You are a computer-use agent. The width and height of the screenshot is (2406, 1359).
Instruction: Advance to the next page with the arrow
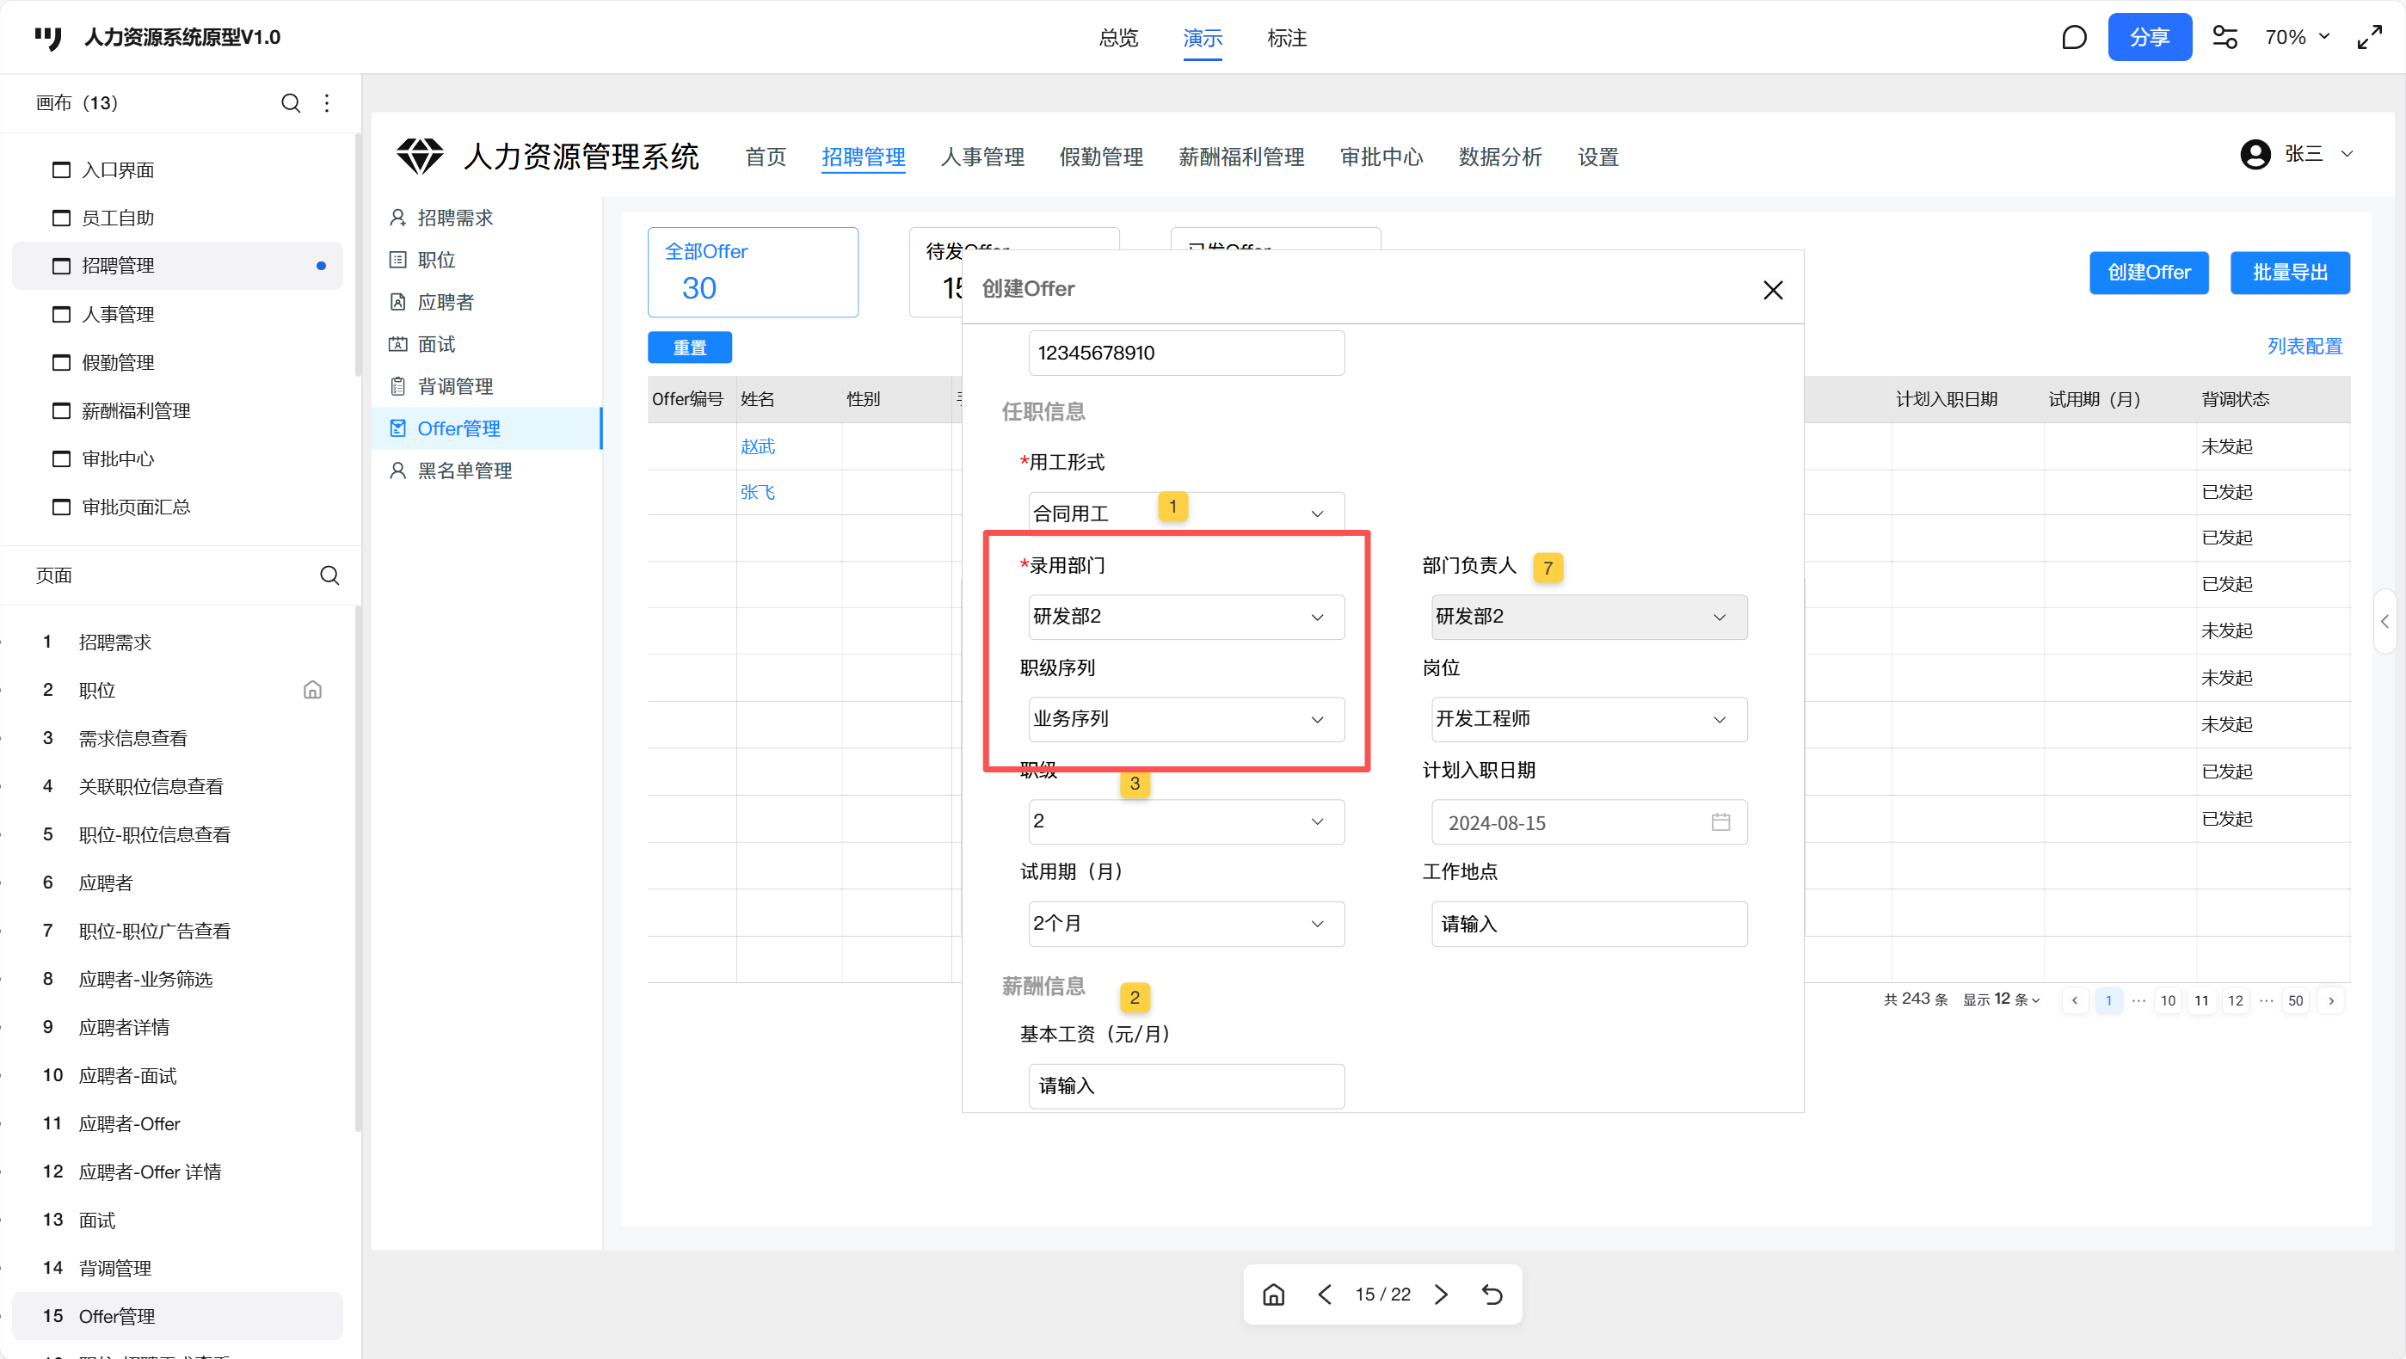click(x=1441, y=1294)
